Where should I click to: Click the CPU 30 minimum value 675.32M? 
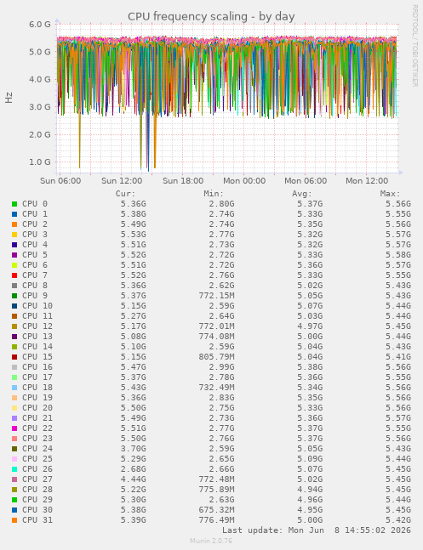(x=216, y=510)
